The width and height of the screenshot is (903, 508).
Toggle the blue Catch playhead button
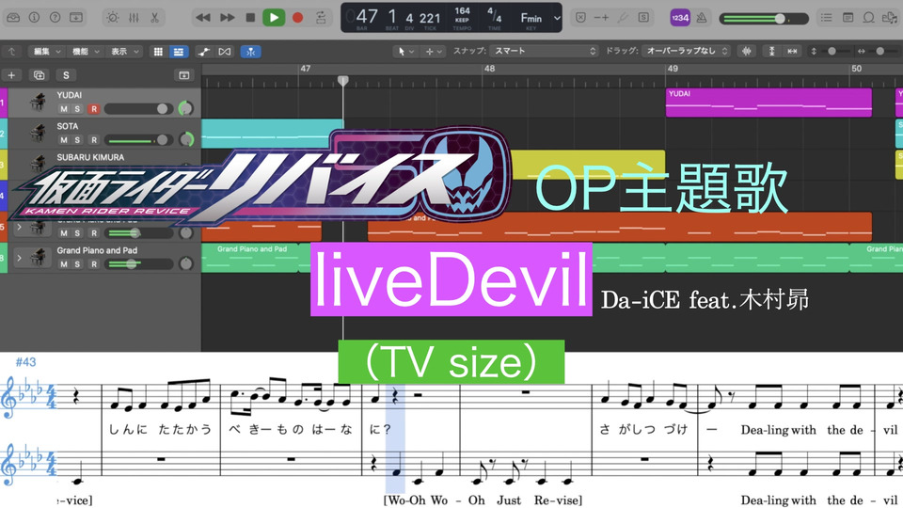click(250, 52)
